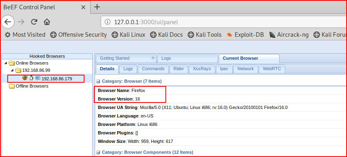Image resolution: width=347 pixels, height=157 pixels.
Task: Close the BeEF Control Panel tab
Action: [x=83, y=7]
